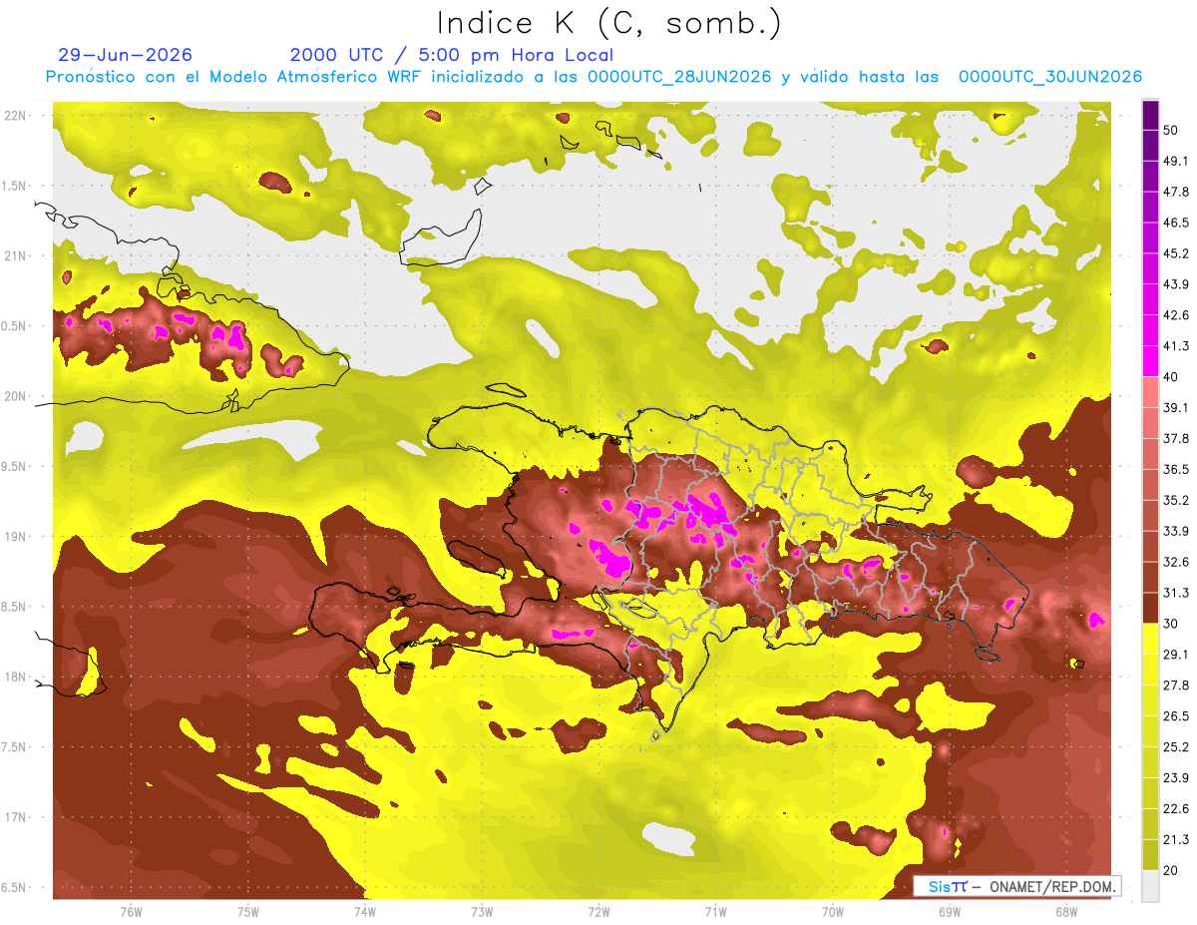Select the '31.3' value on color scale
Viewport: 1197px width, 925px height.
pyautogui.click(x=1175, y=593)
